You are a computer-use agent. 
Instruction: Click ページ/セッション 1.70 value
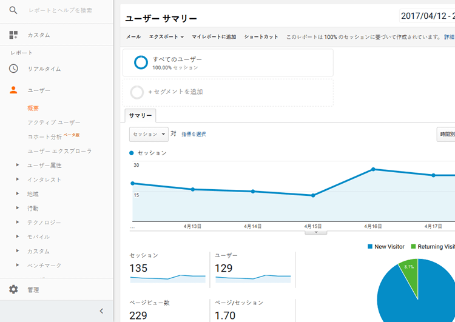pos(225,315)
